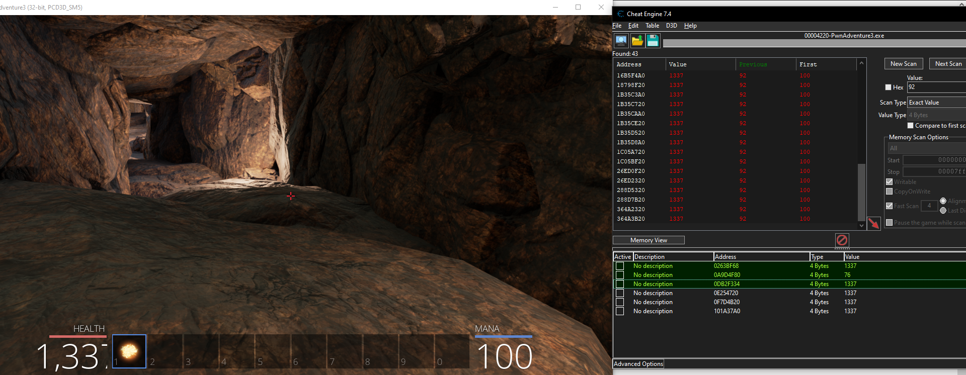Open Advanced Options

[638, 364]
